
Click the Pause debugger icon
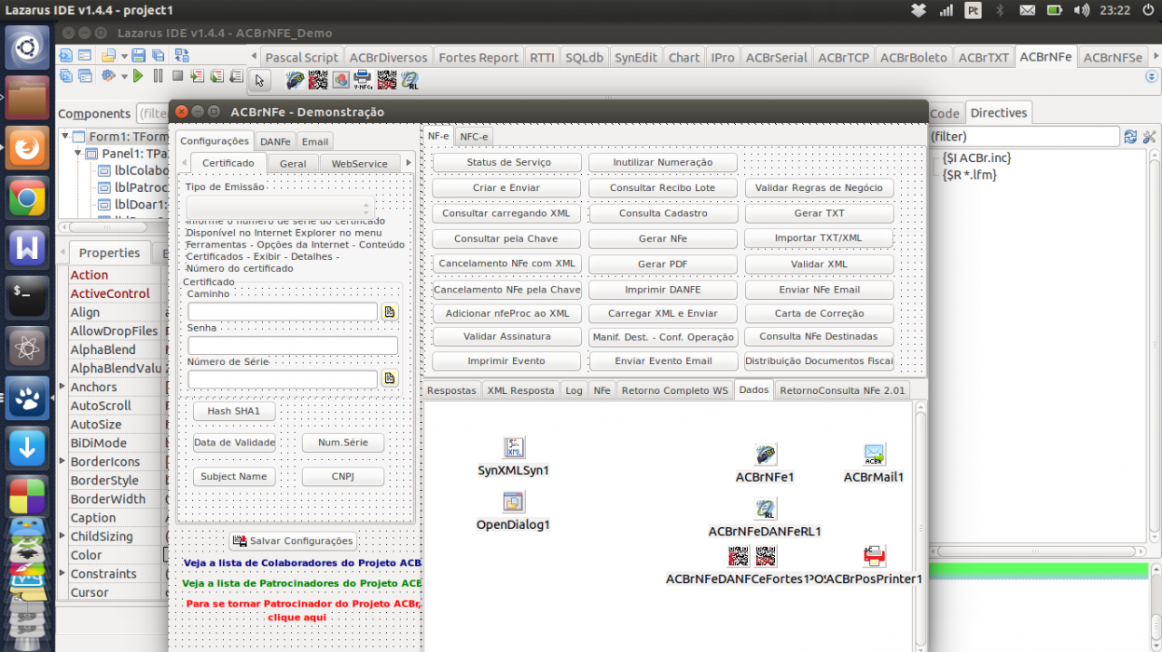tap(158, 76)
